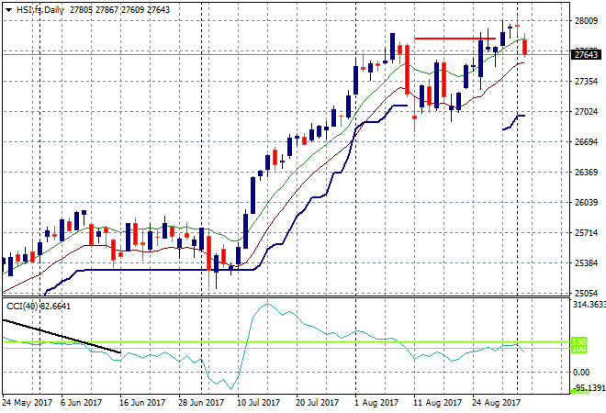Click the 27024 price axis label
The image size is (606, 413).
point(586,112)
